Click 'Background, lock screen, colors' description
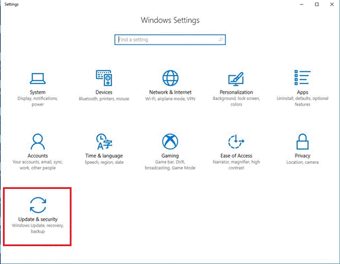Image resolution: width=340 pixels, height=264 pixels. coord(236,101)
